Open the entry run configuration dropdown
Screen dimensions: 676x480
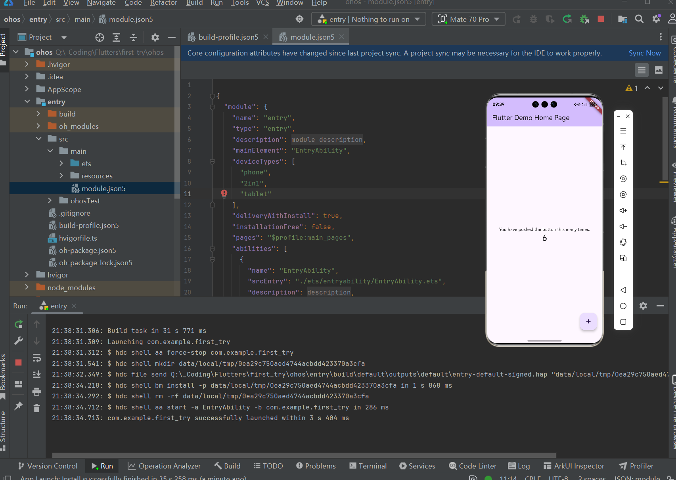(x=369, y=19)
